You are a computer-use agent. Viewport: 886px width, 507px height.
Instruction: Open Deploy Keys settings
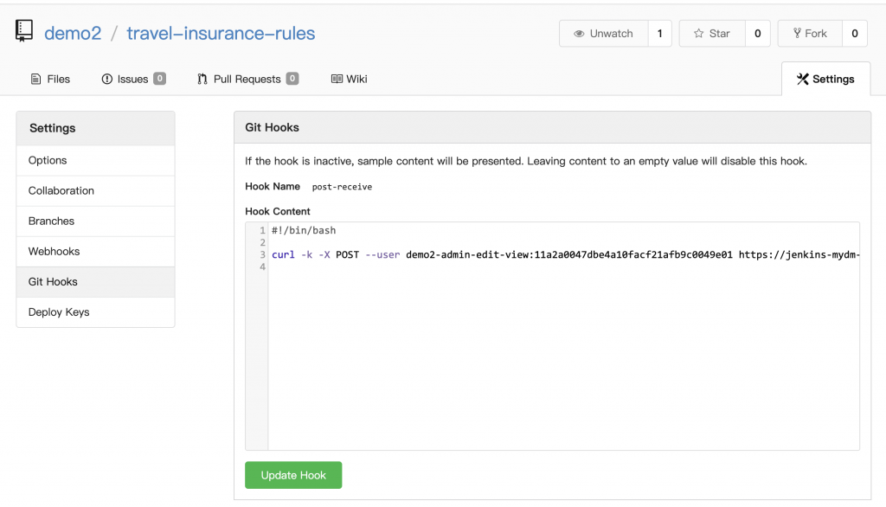coord(59,311)
